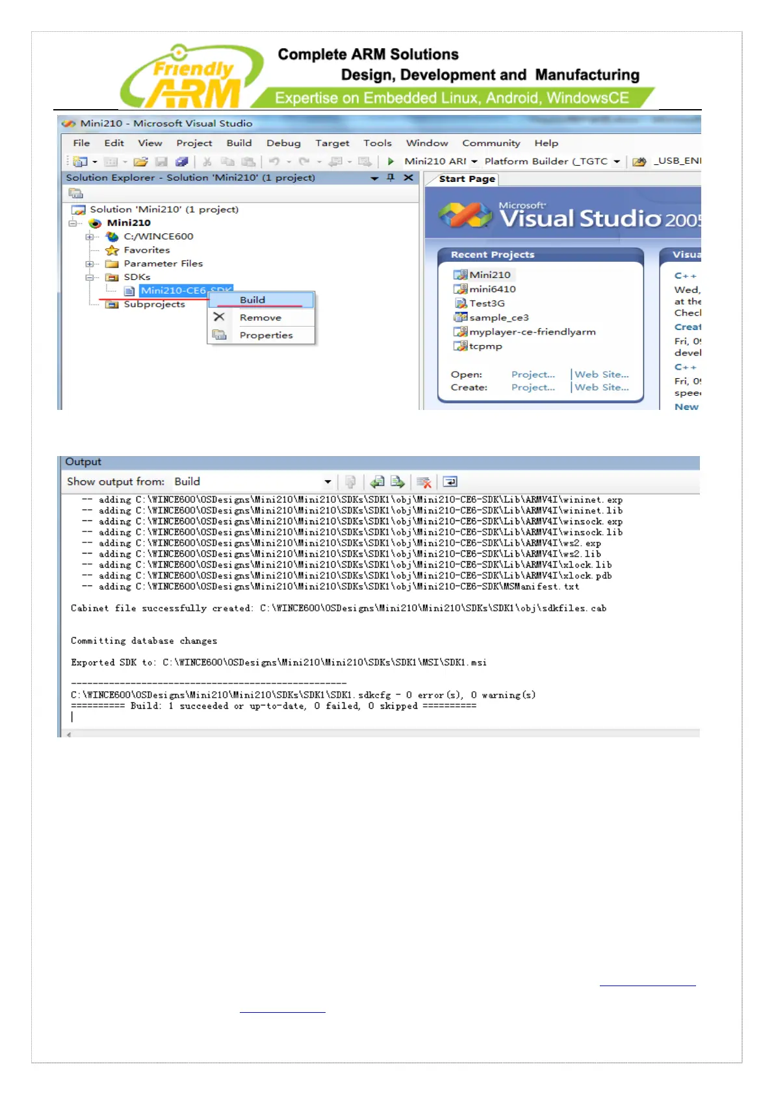Open the View menu
The width and height of the screenshot is (774, 1094).
(150, 143)
